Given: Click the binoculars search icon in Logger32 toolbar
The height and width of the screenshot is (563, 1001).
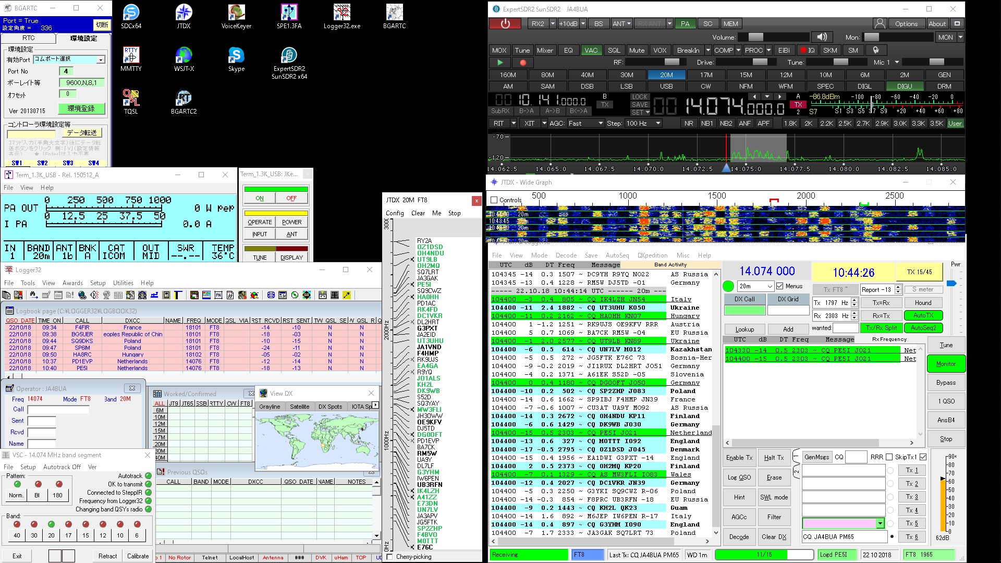Looking at the screenshot, I should pos(34,295).
